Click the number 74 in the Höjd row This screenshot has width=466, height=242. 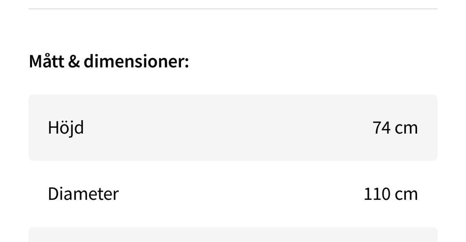point(381,128)
